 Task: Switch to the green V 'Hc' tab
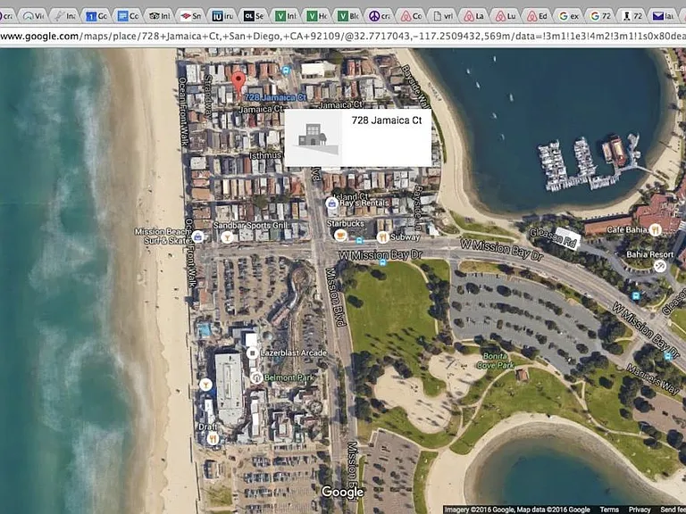317,16
